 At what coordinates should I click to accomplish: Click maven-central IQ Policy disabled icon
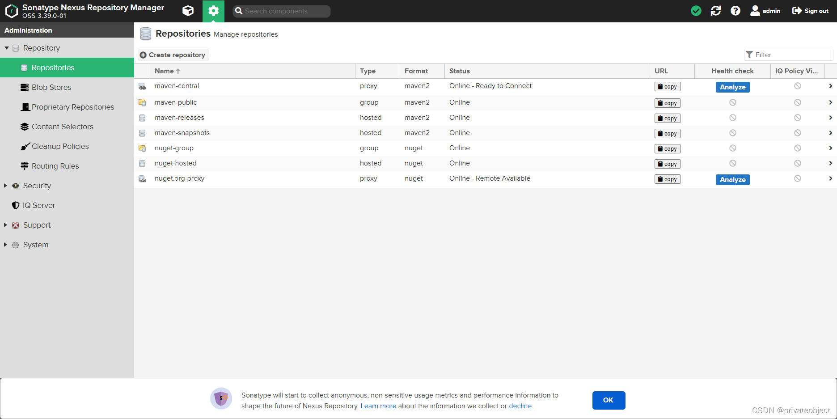798,86
